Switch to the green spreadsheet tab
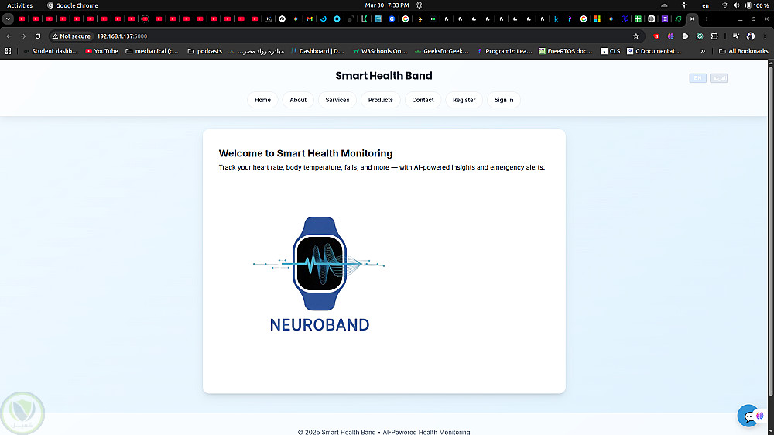 [638, 19]
